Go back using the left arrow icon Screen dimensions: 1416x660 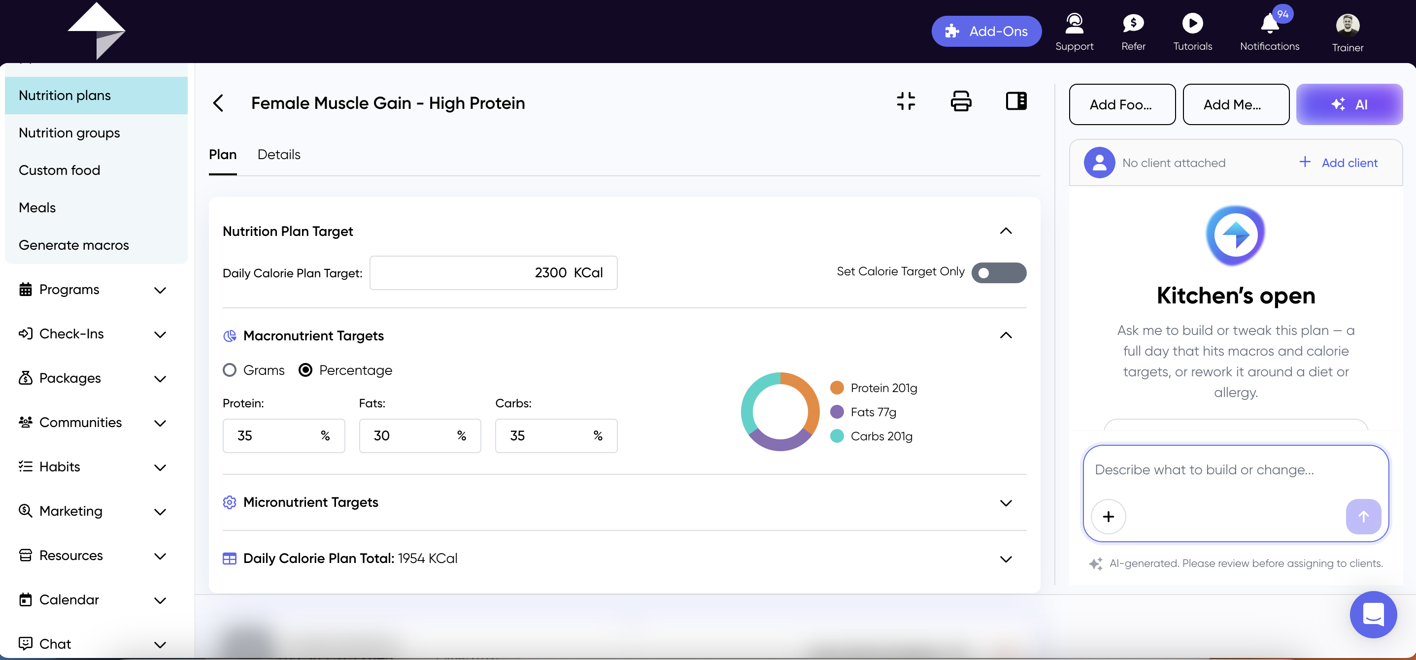click(218, 103)
